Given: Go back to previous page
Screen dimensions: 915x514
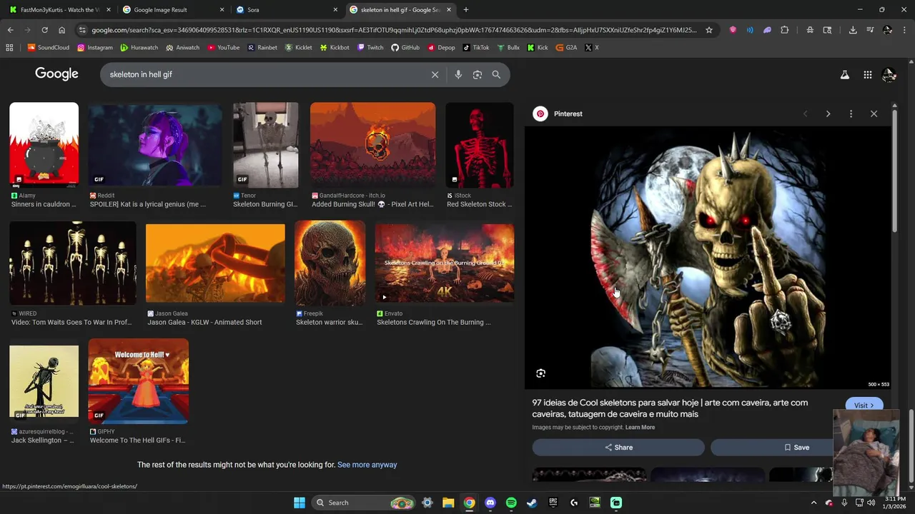Looking at the screenshot, I should click(10, 30).
